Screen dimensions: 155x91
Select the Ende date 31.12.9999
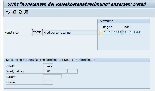[132, 32]
